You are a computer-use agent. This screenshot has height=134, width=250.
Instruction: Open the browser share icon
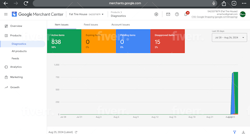(224, 3)
